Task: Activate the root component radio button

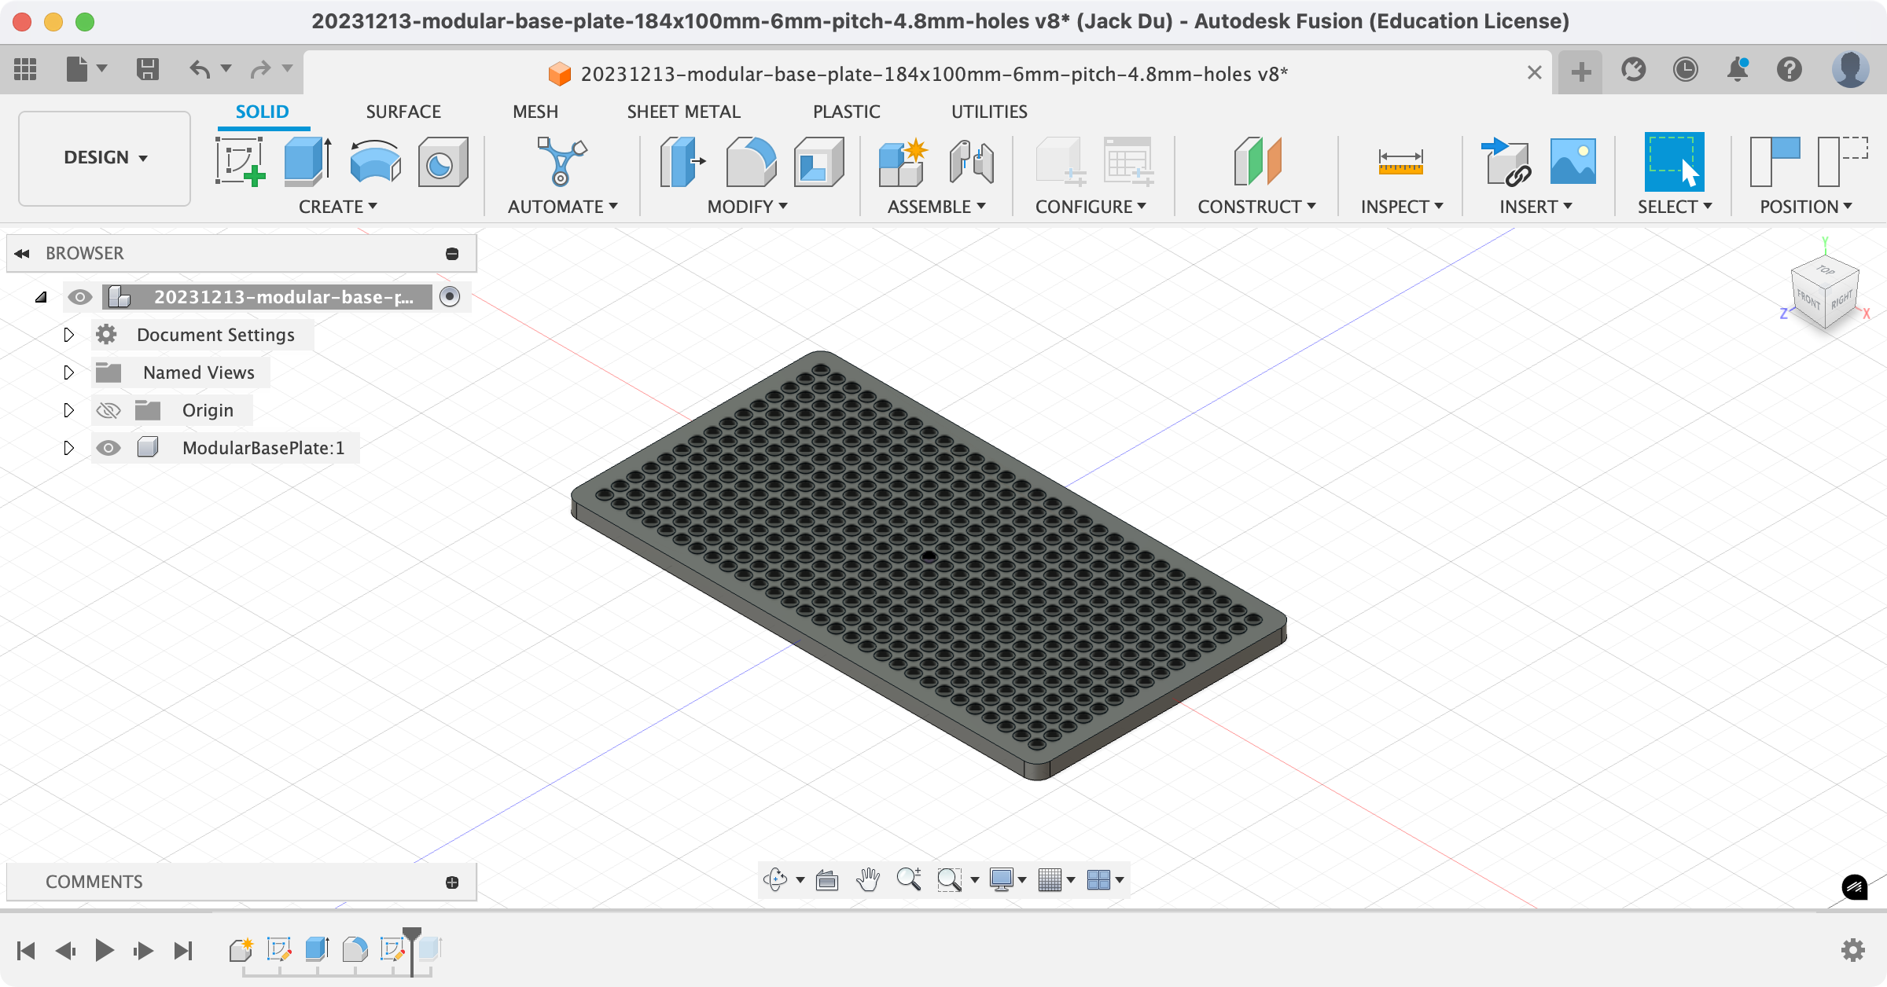Action: [x=450, y=297]
